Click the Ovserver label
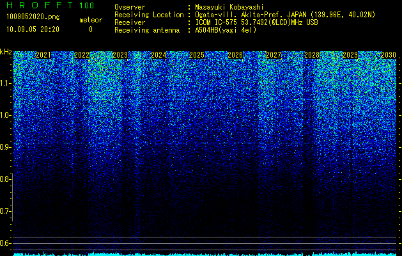Screen dimensions: 402x256 [x=130, y=7]
